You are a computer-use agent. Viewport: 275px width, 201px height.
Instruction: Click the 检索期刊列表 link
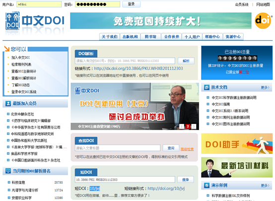tap(21, 65)
